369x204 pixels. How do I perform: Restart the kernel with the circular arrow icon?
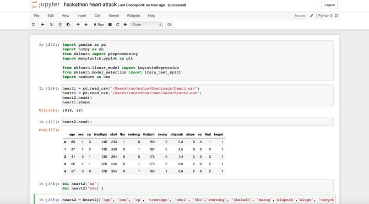[118, 24]
